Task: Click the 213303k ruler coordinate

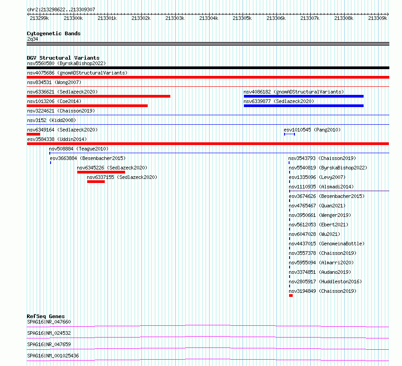Action: point(175,18)
